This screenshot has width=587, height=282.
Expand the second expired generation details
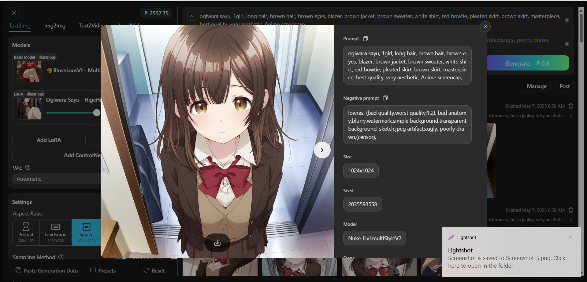point(571,219)
